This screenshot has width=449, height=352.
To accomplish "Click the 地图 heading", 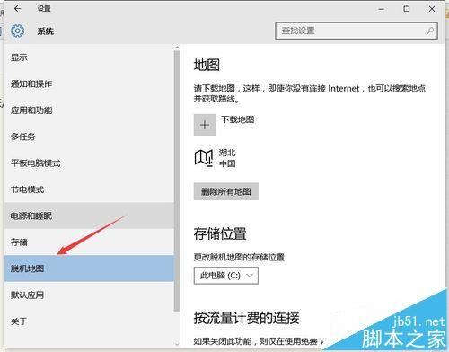I will pos(207,65).
